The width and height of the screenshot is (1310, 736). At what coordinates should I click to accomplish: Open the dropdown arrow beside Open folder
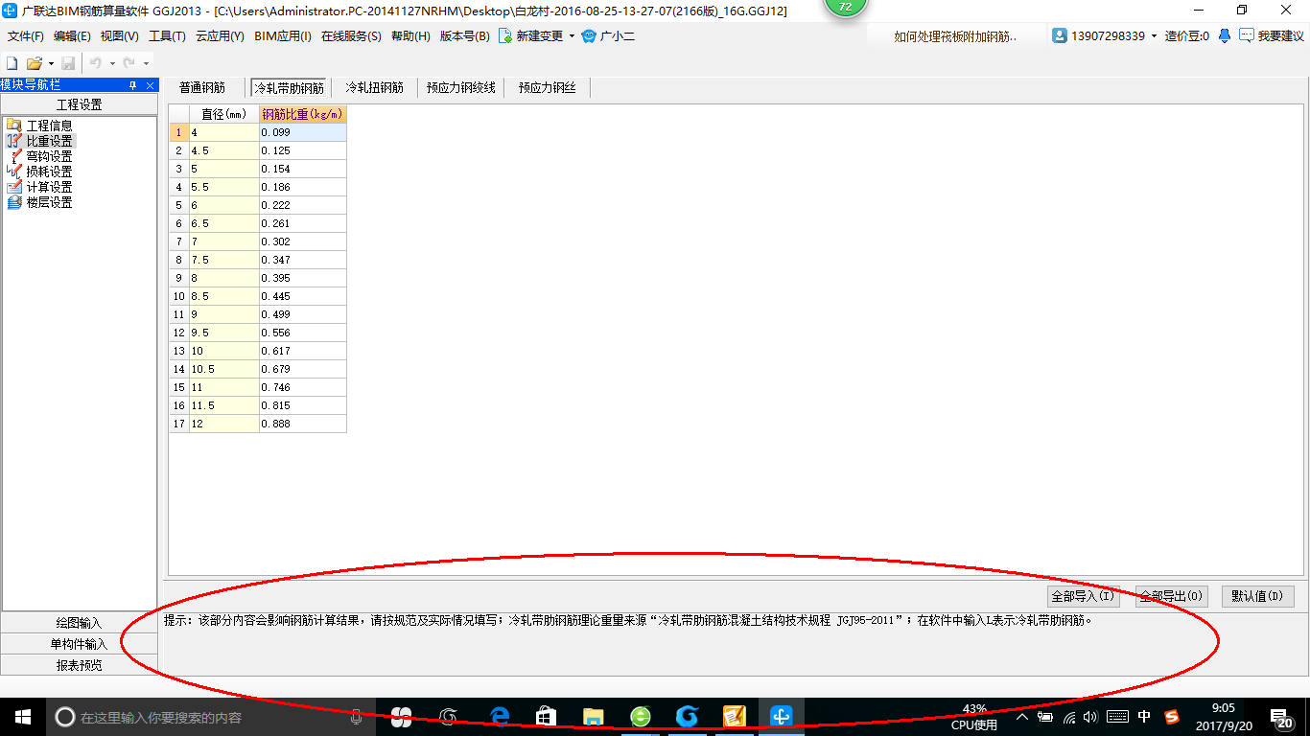point(51,64)
